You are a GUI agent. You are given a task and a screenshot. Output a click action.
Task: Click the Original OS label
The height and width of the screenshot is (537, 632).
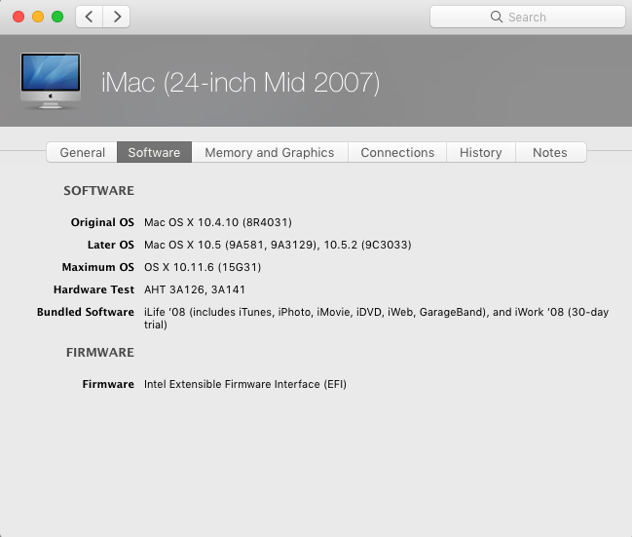click(x=102, y=222)
